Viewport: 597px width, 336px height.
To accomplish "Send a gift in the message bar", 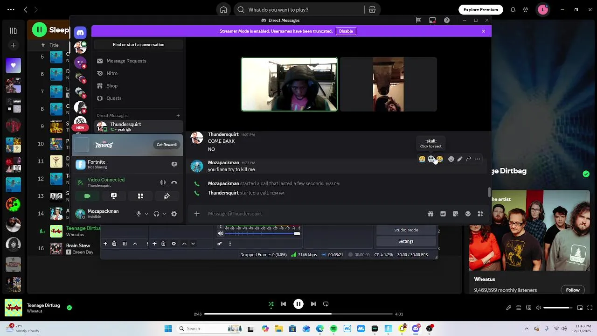I will coord(430,214).
